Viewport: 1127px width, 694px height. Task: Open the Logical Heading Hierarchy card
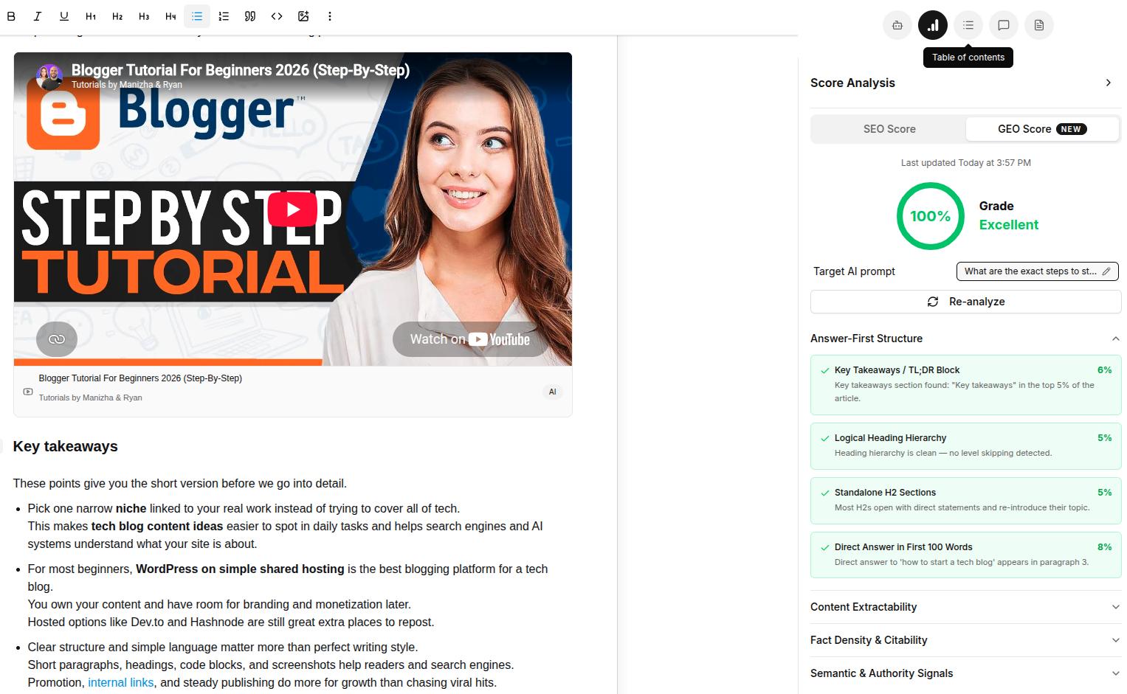pyautogui.click(x=965, y=446)
